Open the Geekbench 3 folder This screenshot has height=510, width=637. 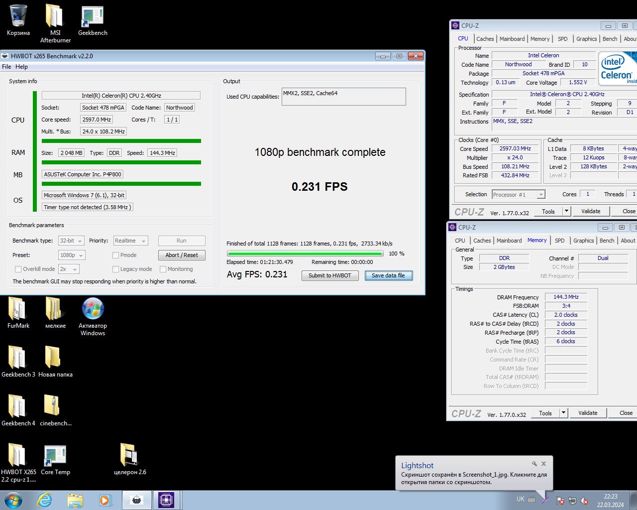[x=18, y=362]
